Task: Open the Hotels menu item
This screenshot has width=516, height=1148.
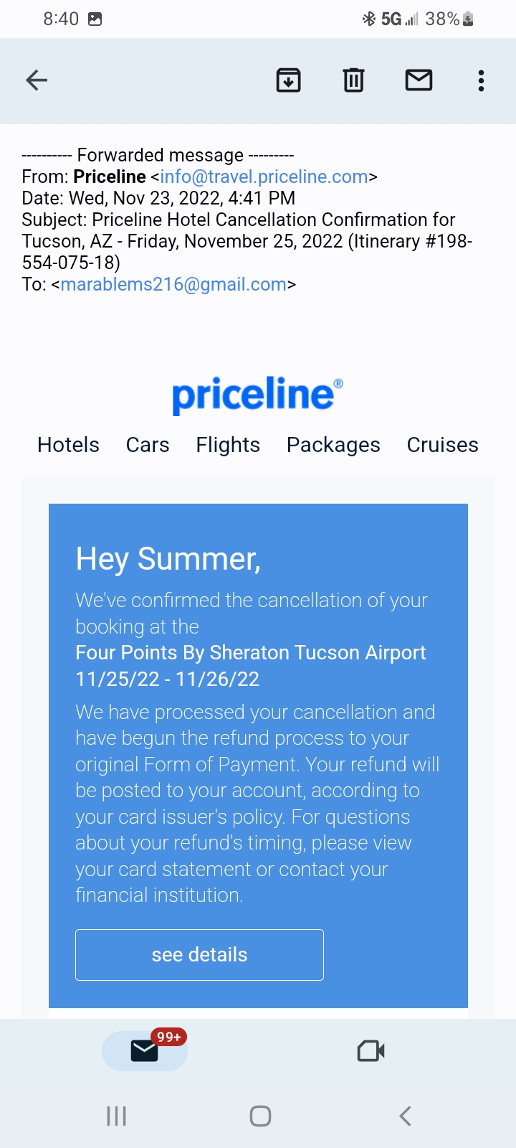Action: pyautogui.click(x=68, y=445)
